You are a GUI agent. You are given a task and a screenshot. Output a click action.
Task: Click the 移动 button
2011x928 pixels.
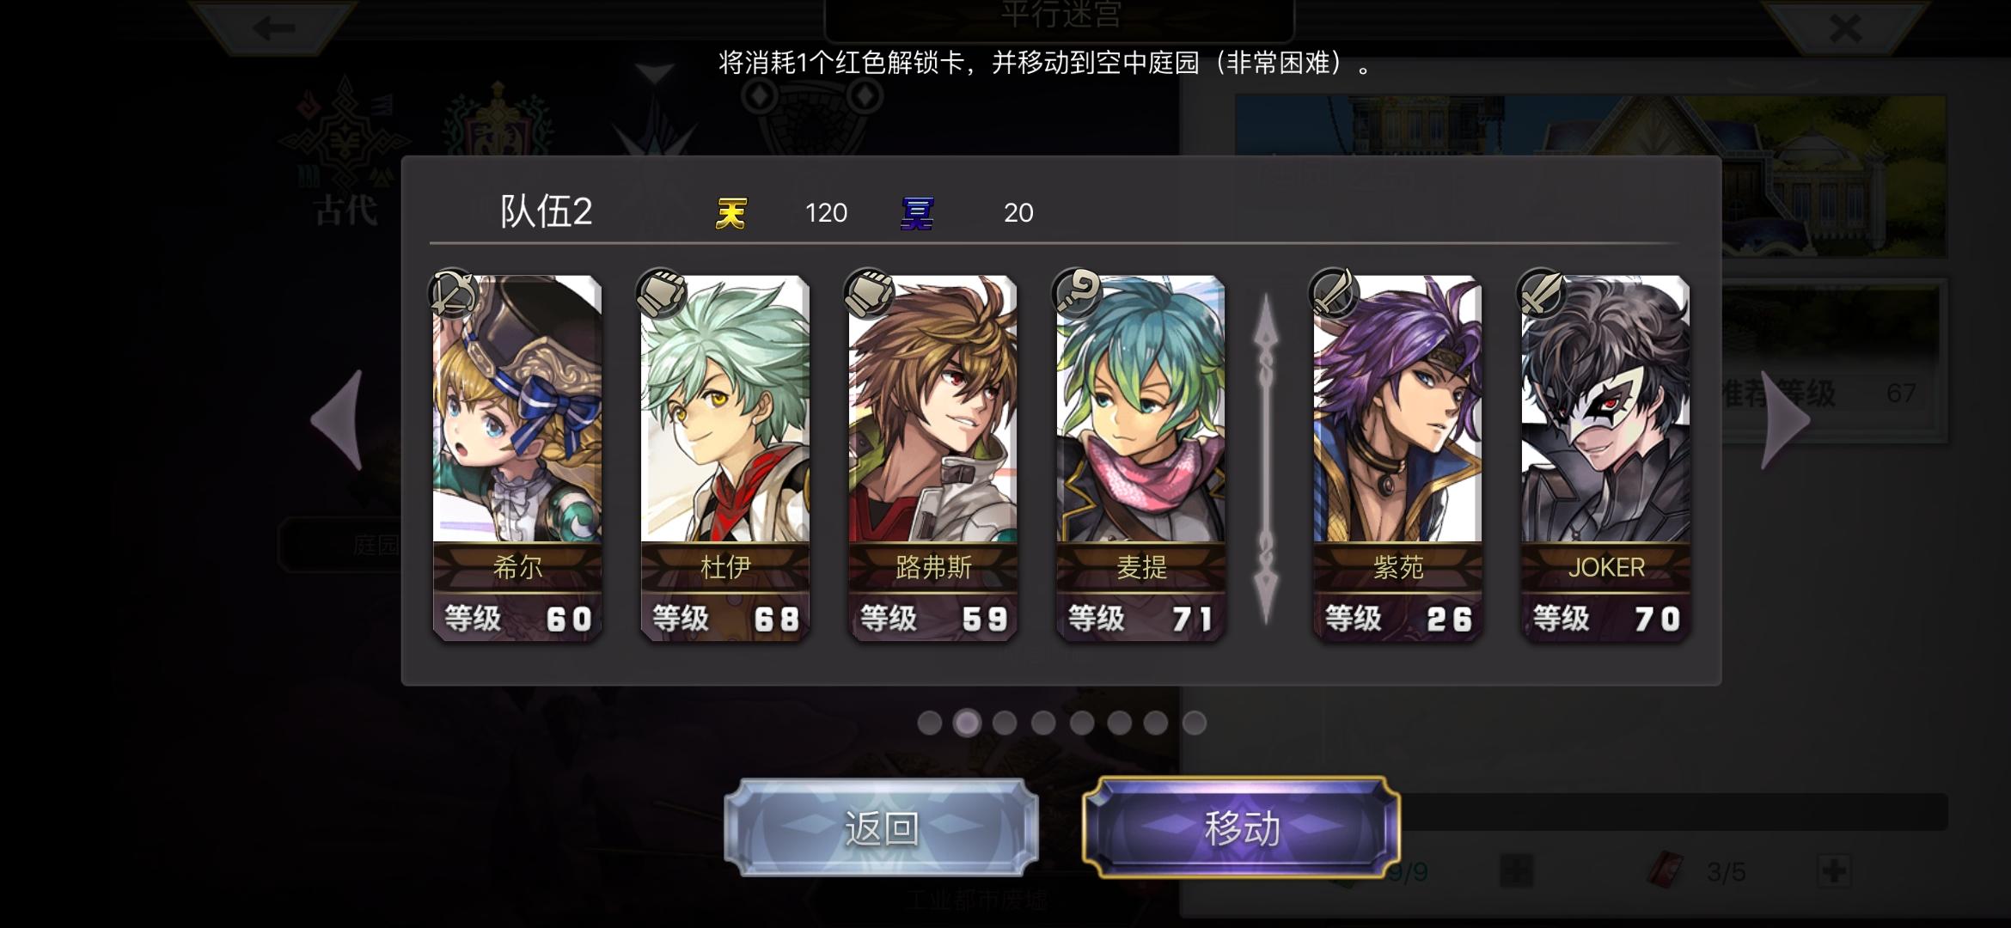tap(1242, 828)
